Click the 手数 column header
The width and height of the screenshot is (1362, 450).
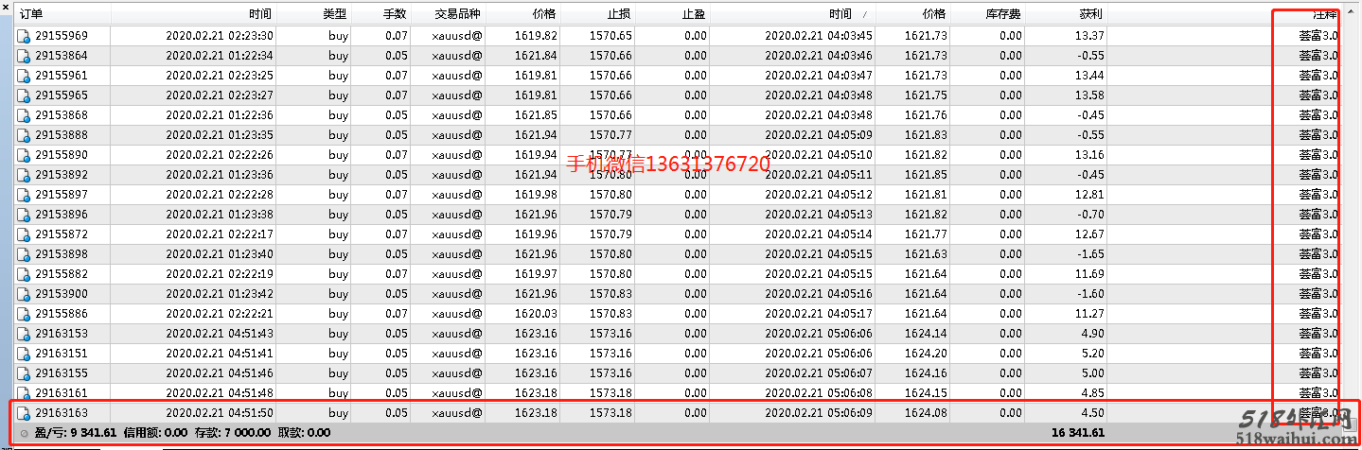coord(394,14)
